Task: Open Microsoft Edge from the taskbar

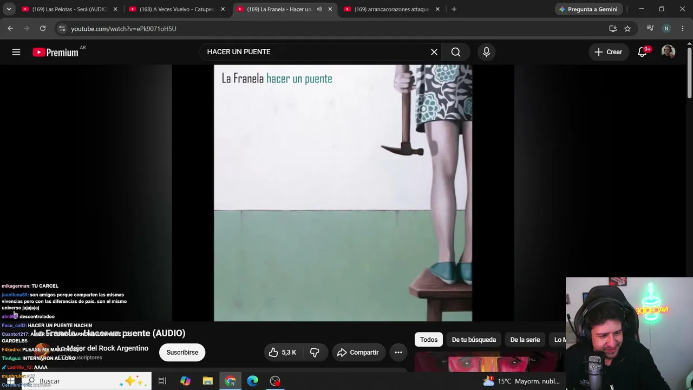Action: [x=253, y=381]
